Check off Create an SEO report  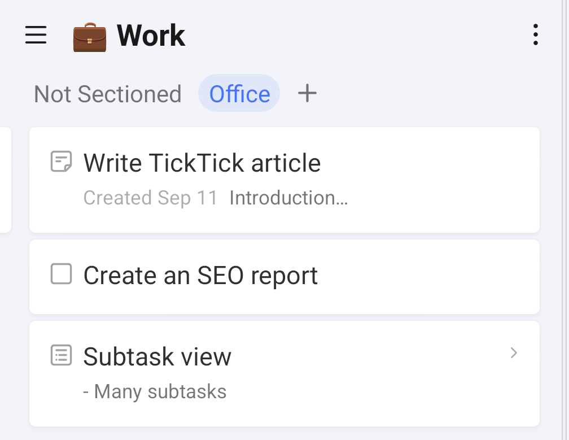point(61,275)
